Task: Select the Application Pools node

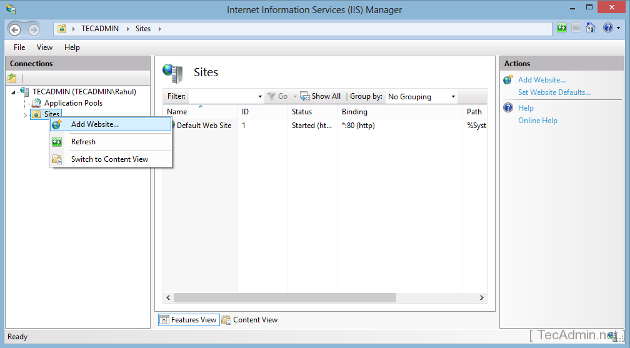Action: (72, 103)
